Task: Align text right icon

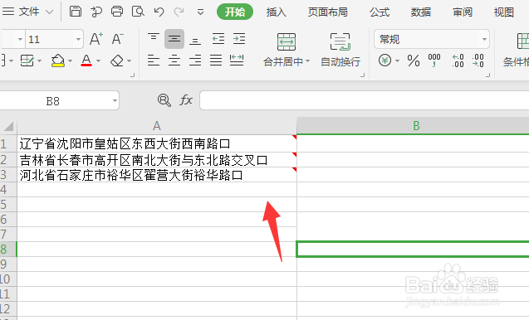Action: tap(195, 61)
